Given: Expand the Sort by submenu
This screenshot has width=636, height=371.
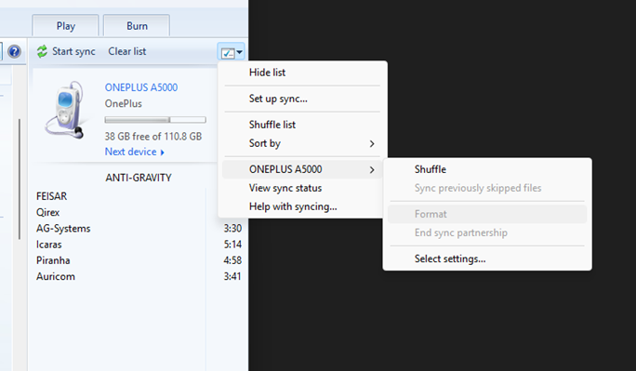Looking at the screenshot, I should [302, 143].
